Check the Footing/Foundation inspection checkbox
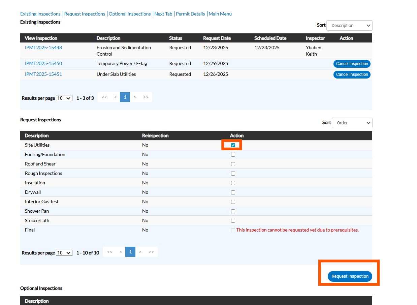 [x=233, y=155]
